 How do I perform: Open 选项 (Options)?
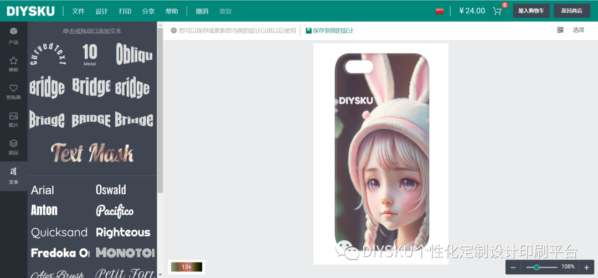pos(578,30)
